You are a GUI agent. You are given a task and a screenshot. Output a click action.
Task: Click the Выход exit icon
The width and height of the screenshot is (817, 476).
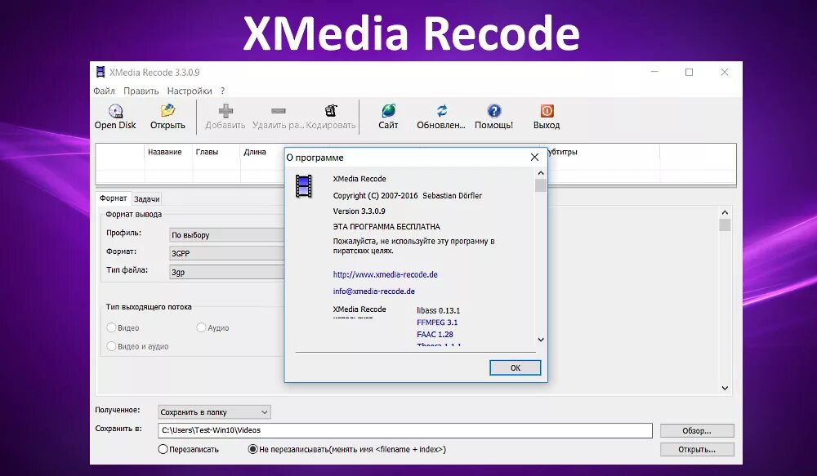coord(547,110)
